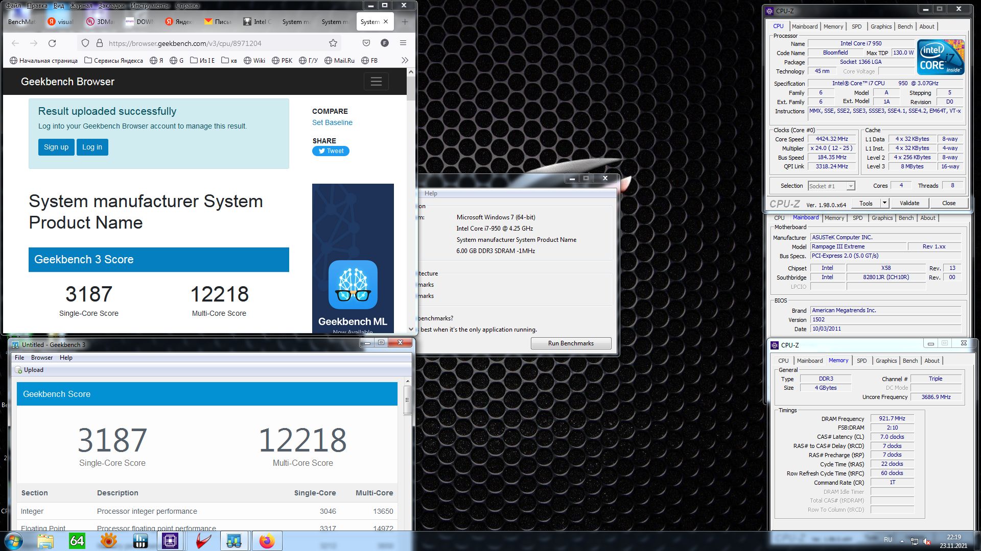Open the File menu in Geekbench 3

click(x=19, y=358)
